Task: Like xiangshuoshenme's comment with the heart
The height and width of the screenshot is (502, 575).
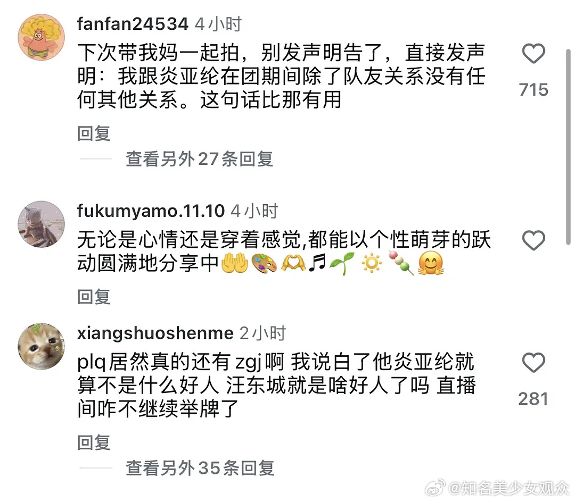Action: point(533,363)
